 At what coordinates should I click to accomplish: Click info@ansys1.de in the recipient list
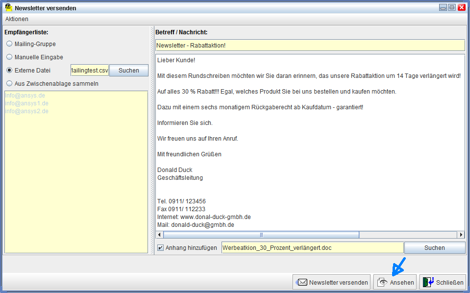(27, 103)
